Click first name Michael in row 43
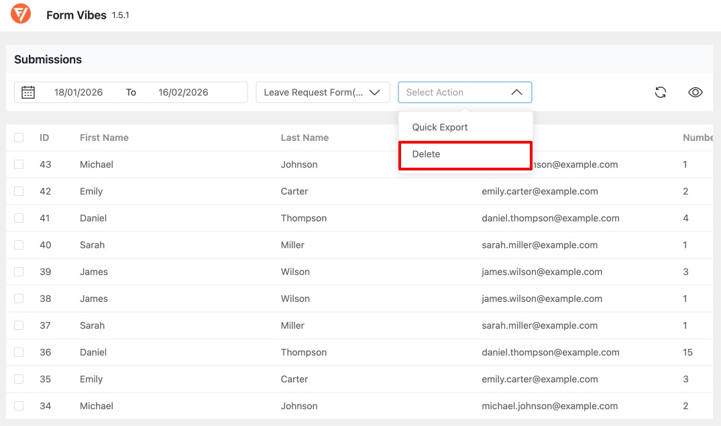Viewport: 721px width, 426px height. 96,164
